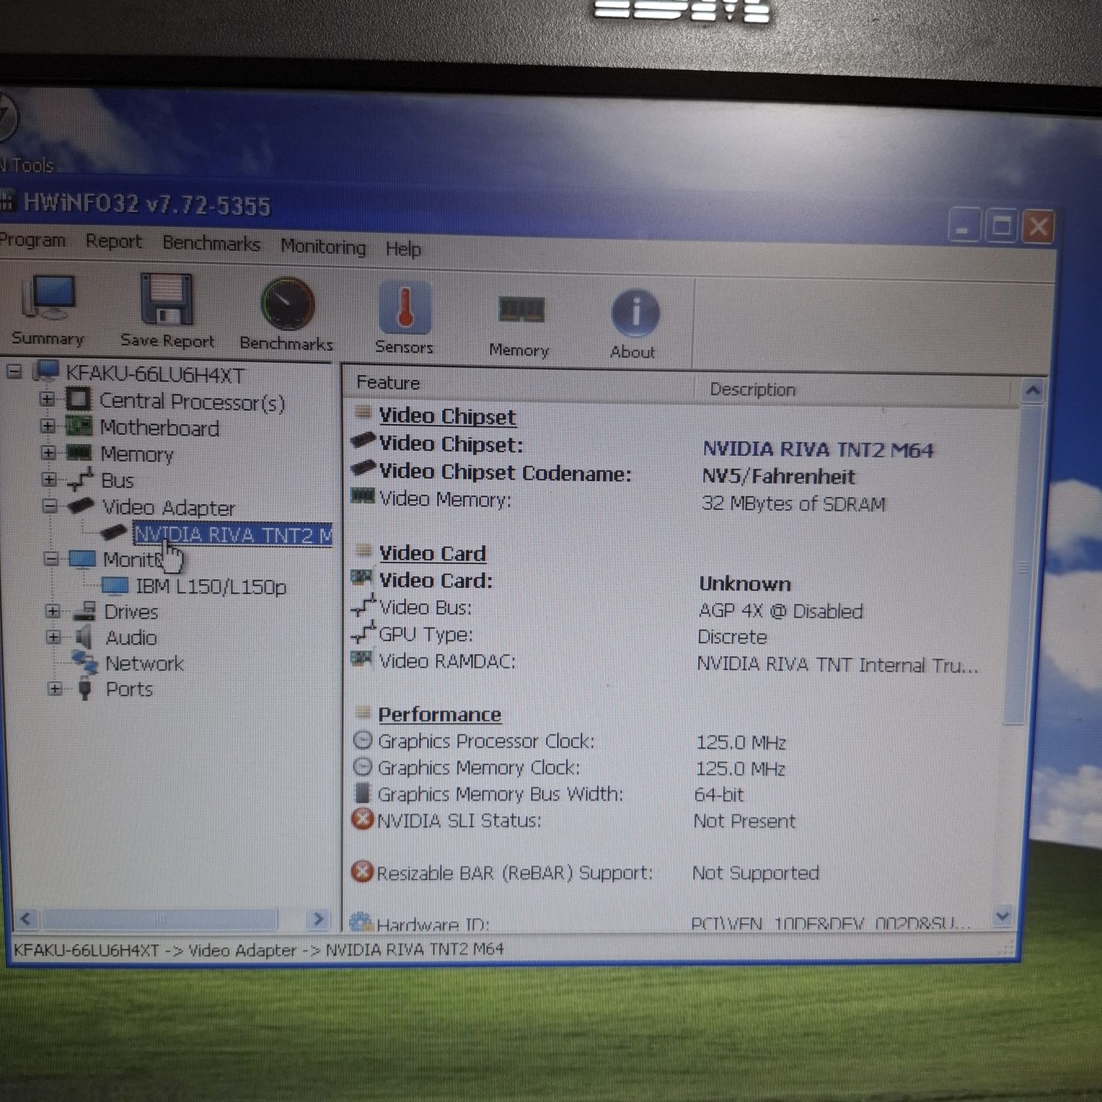This screenshot has height=1102, width=1102.
Task: Click the Graphics Processor Clock icon
Action: coord(363,740)
